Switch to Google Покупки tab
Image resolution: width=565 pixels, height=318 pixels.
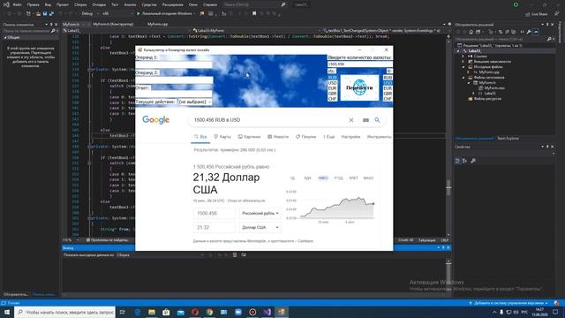(x=306, y=137)
